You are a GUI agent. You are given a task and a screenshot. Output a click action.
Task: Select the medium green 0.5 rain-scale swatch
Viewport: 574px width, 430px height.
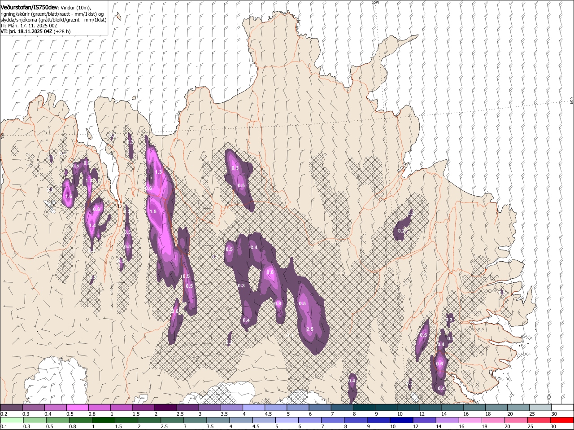(x=57, y=420)
